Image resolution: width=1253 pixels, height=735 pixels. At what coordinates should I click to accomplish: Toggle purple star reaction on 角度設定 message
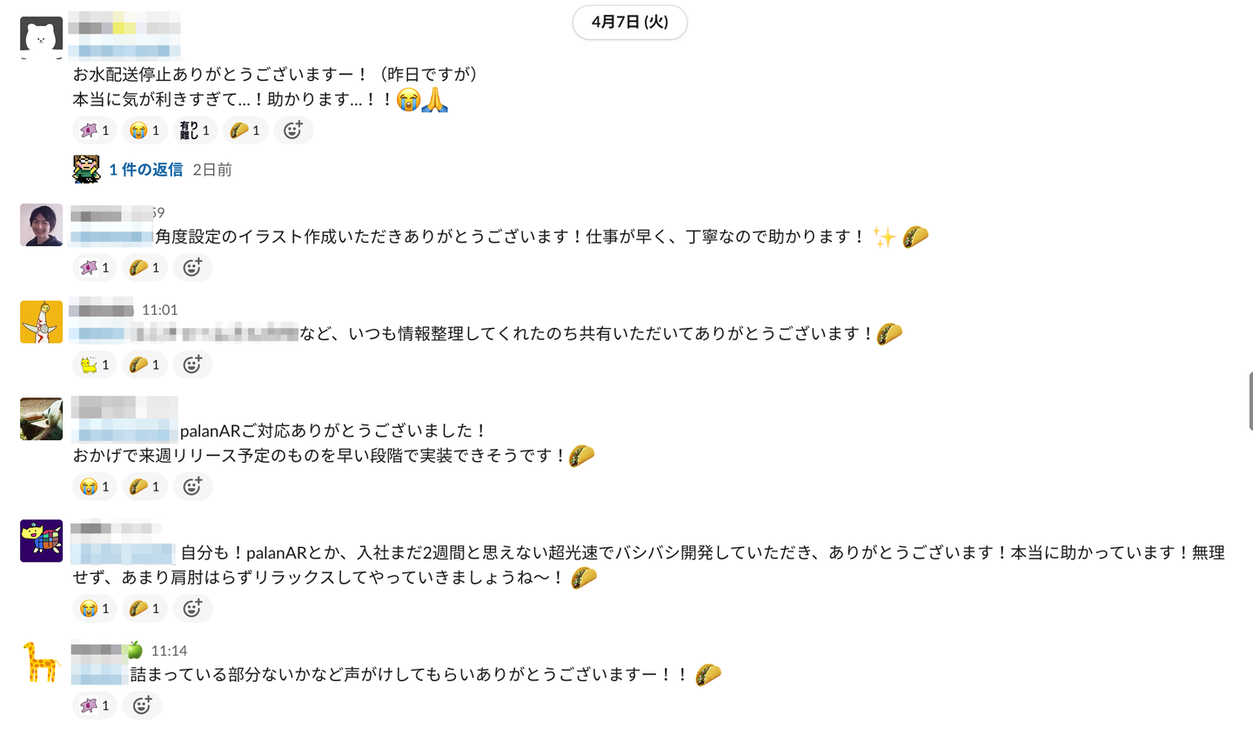(x=95, y=268)
